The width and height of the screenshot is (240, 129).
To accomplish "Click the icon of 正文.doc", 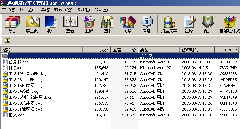I will pyautogui.click(x=5, y=115).
